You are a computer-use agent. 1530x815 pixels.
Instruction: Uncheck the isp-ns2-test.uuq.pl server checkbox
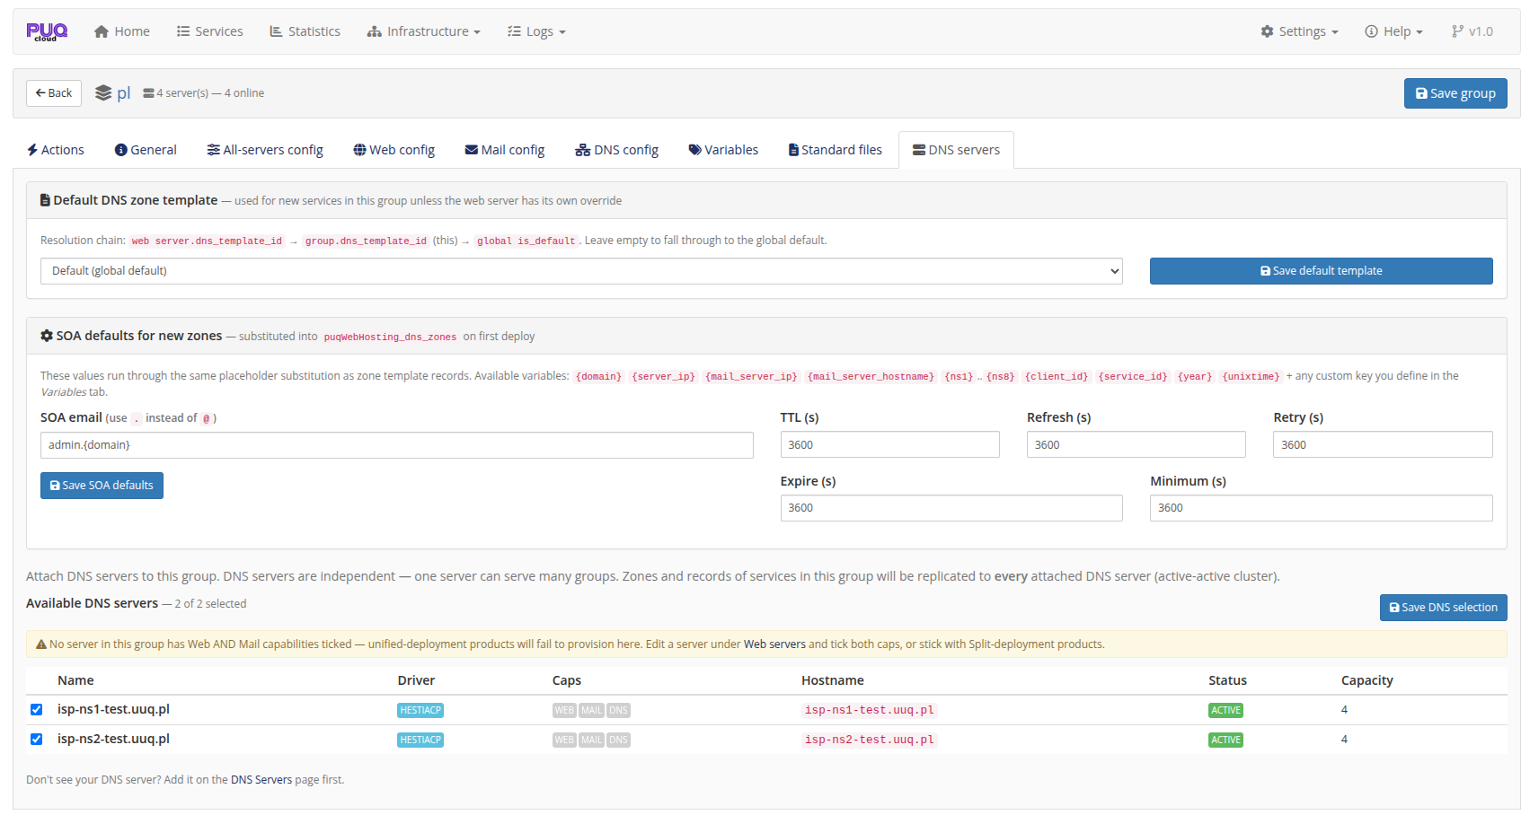(x=37, y=740)
